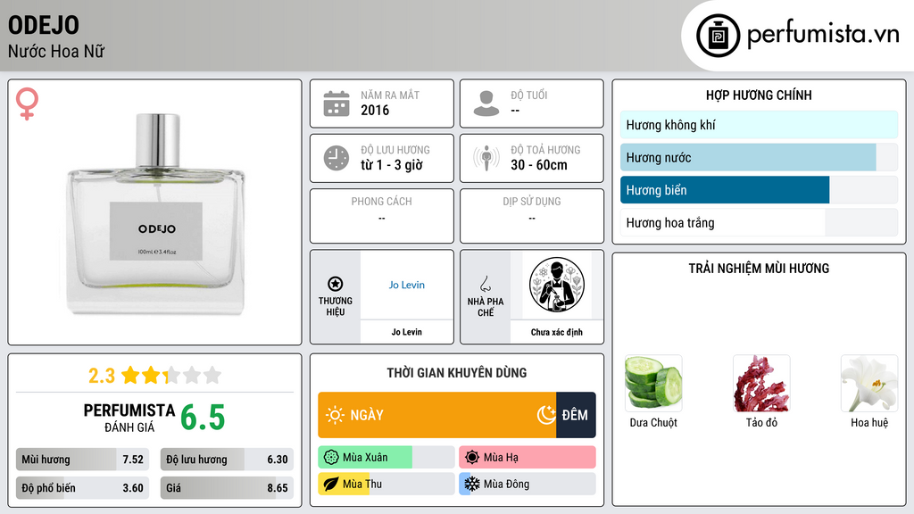Click the perfumista.vn site name
Image resolution: width=914 pixels, height=514 pixels.
[x=823, y=35]
